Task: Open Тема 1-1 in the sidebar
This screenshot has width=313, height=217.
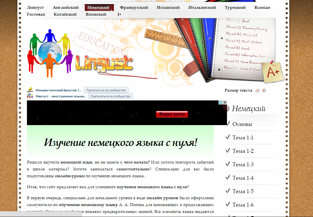Action: (x=243, y=137)
